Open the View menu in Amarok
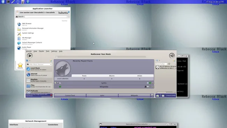The width and height of the screenshot is (227, 128). click(x=35, y=51)
